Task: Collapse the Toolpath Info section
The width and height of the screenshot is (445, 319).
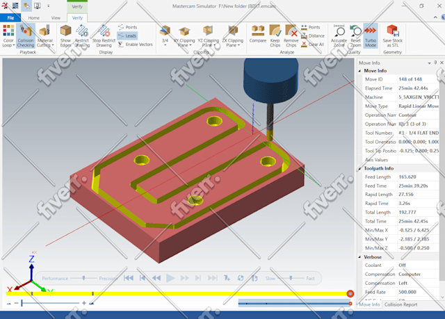Action: [359, 168]
